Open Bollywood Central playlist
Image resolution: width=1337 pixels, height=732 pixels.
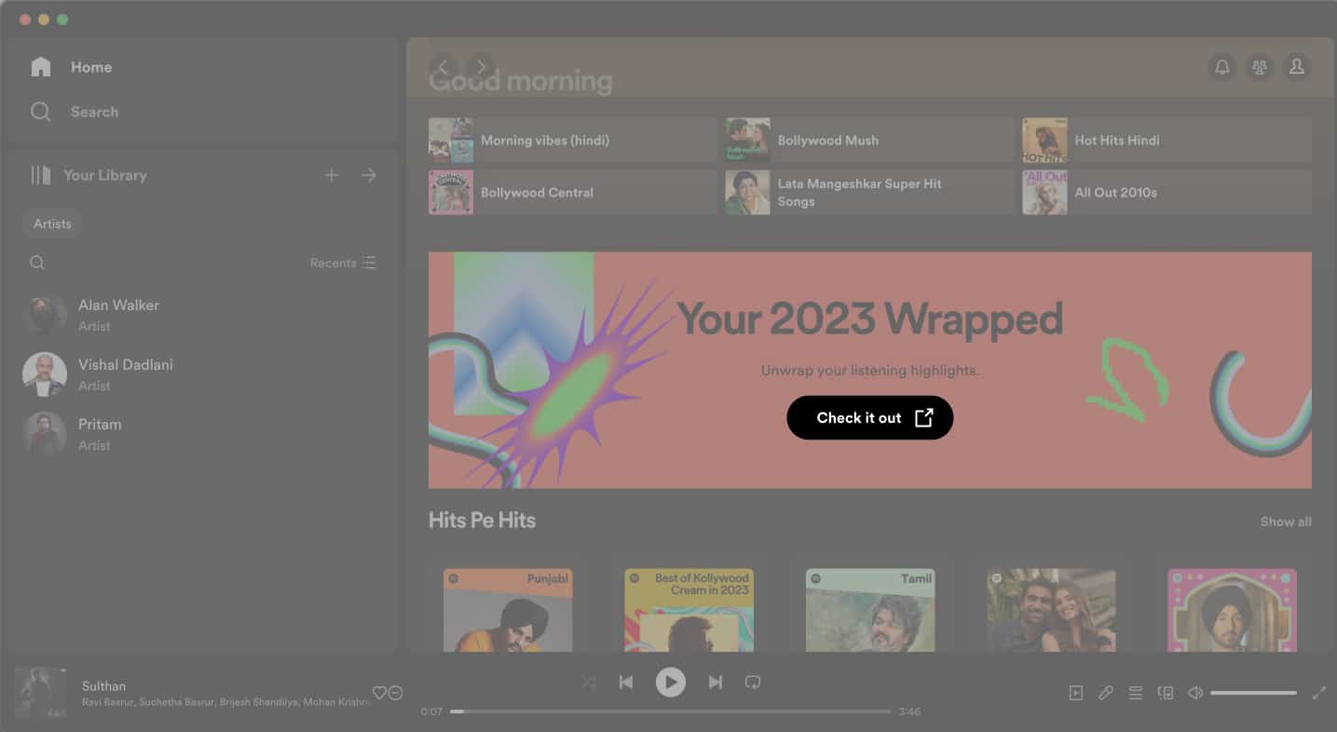[x=572, y=193]
